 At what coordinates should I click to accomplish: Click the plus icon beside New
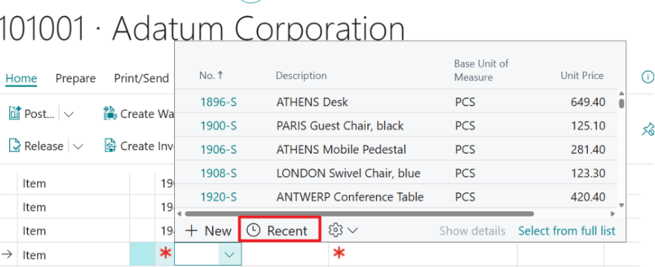point(191,231)
